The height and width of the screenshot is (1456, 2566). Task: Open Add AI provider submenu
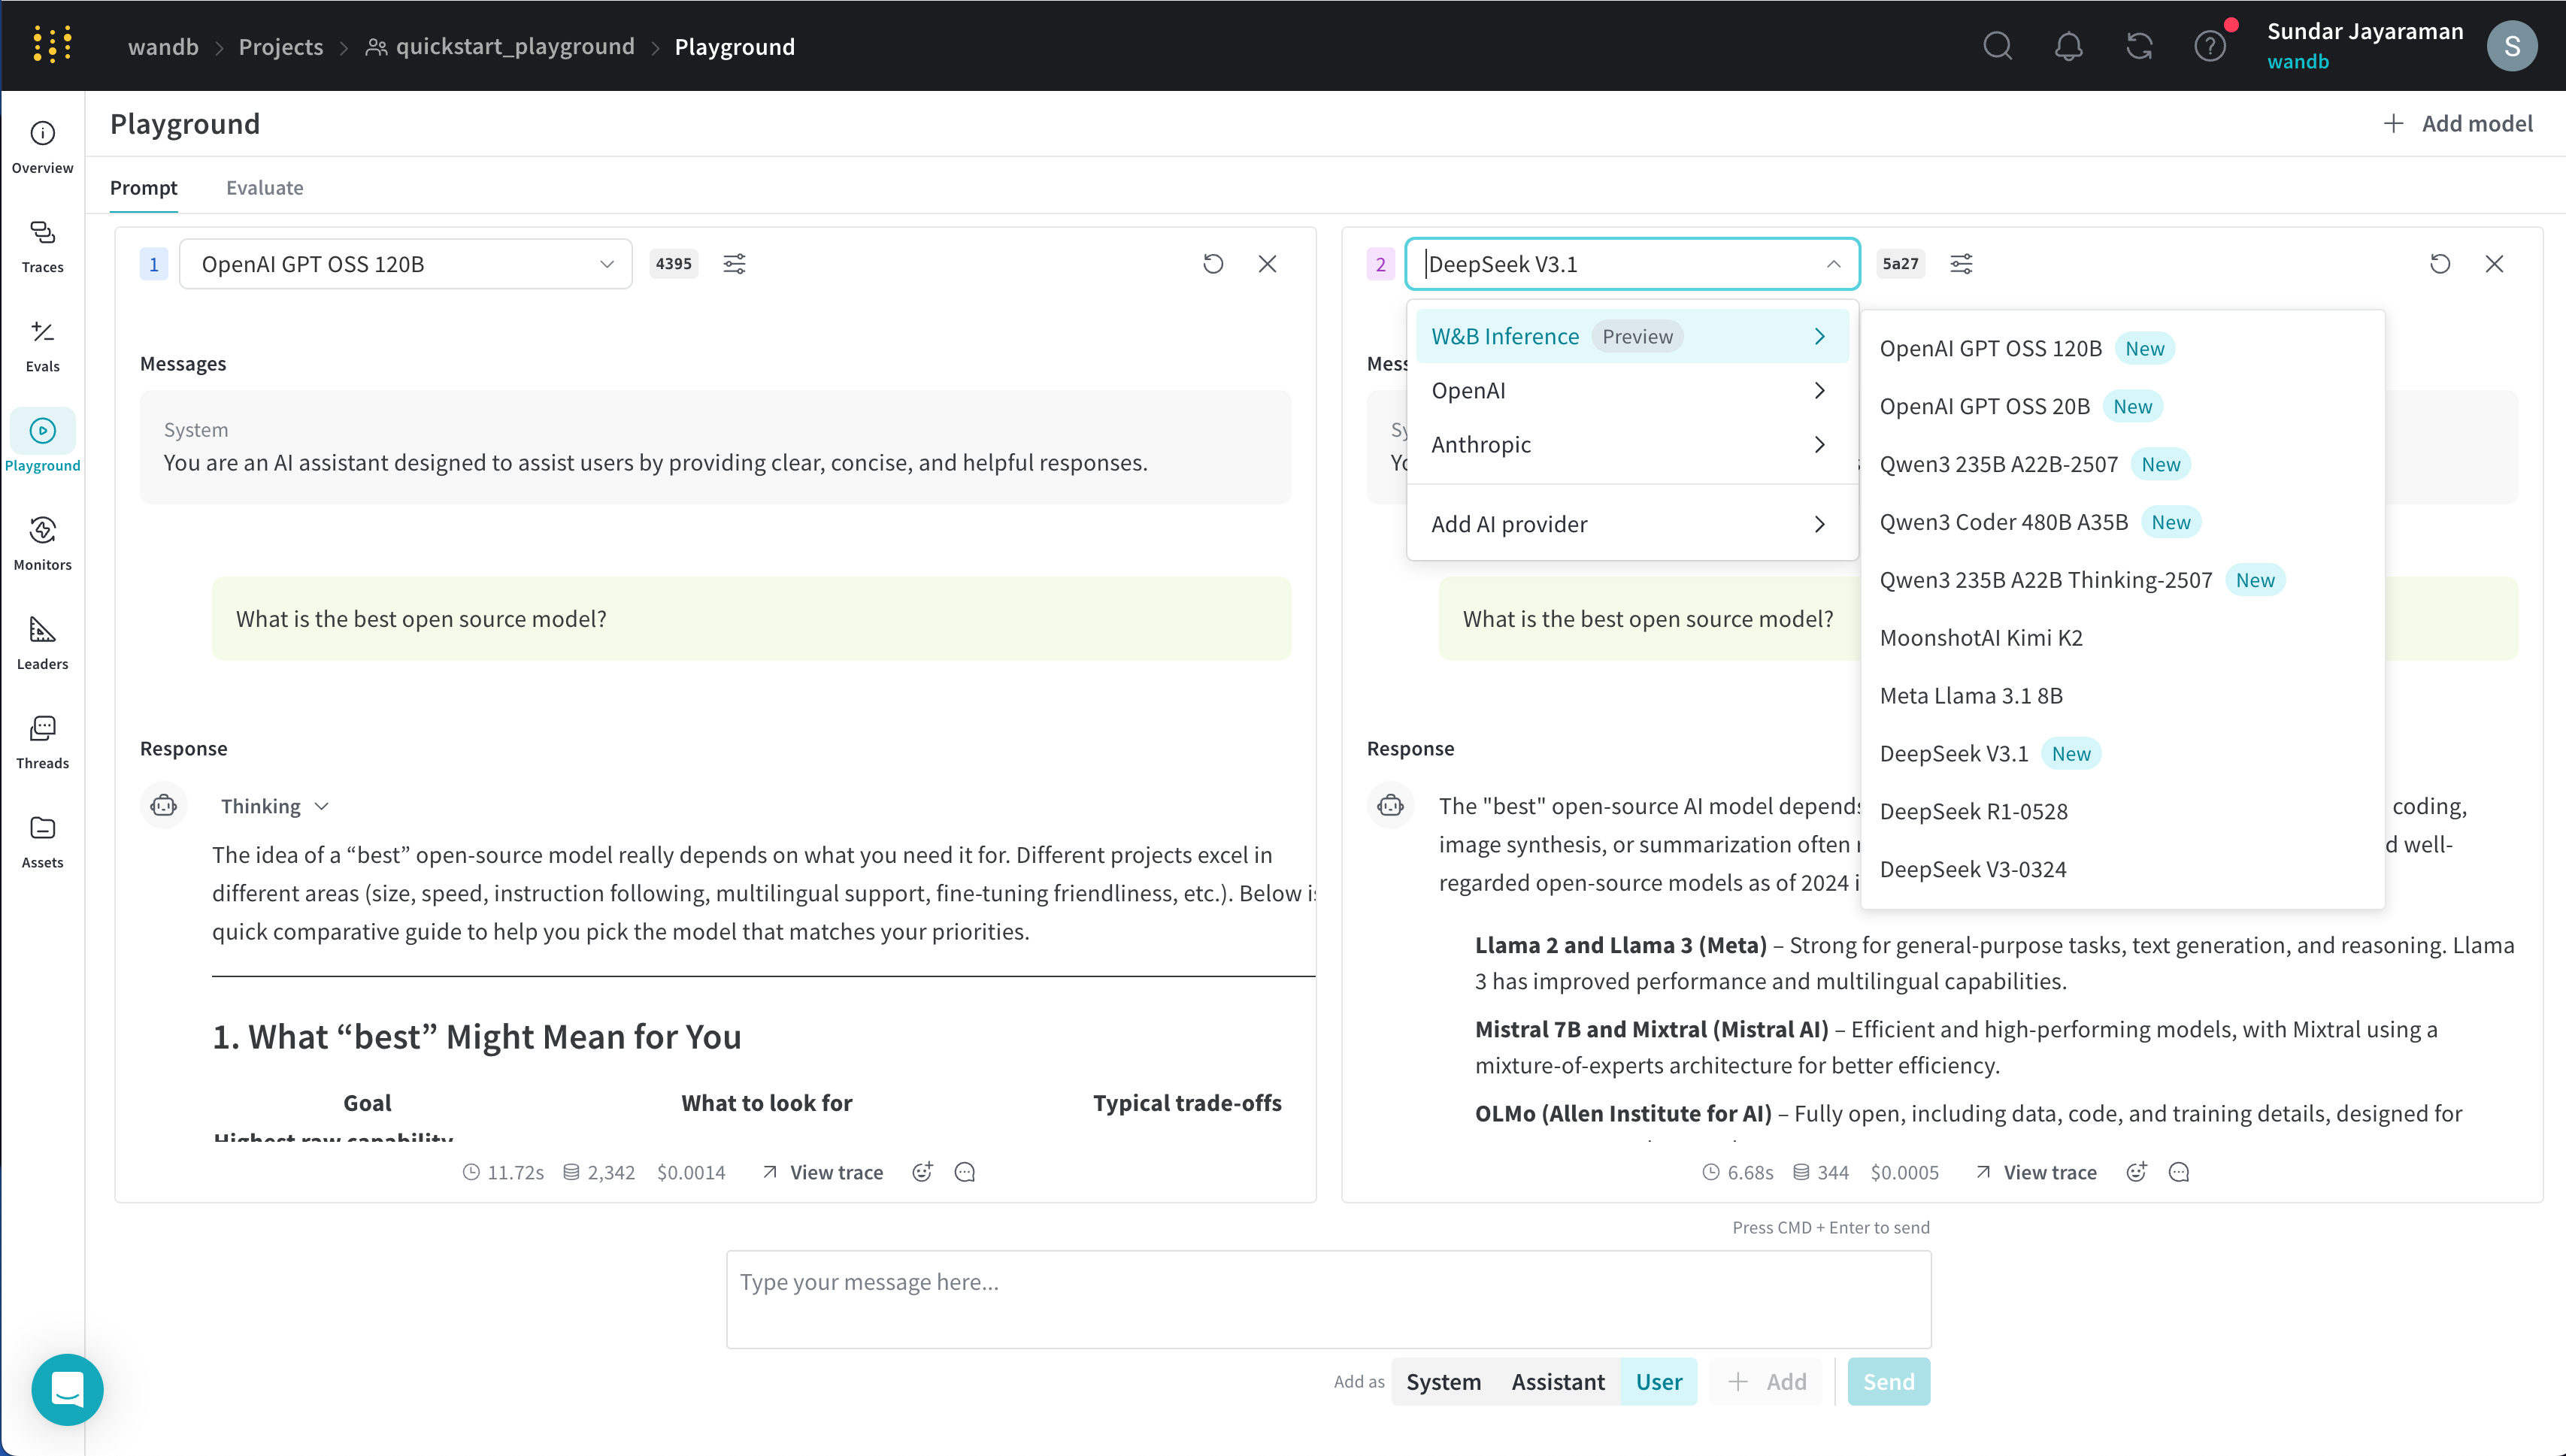pyautogui.click(x=1632, y=524)
